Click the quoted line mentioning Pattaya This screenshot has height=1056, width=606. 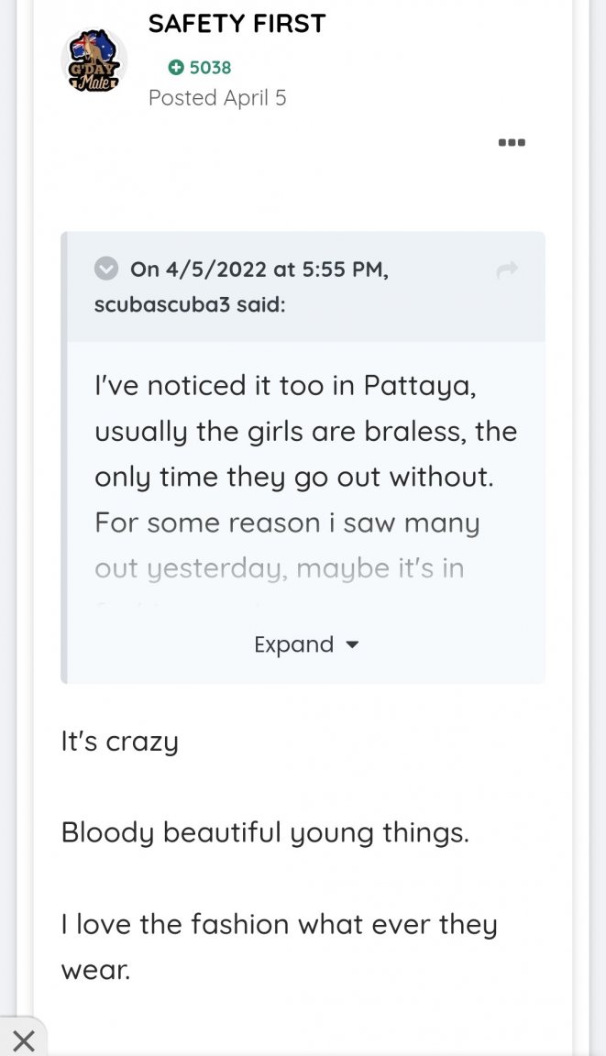(x=285, y=385)
